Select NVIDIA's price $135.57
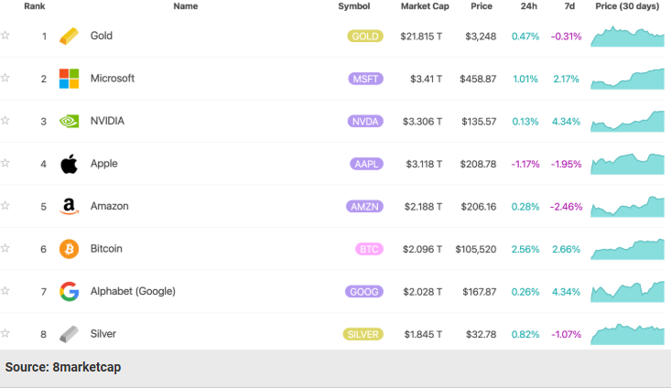The image size is (671, 388). pos(479,122)
